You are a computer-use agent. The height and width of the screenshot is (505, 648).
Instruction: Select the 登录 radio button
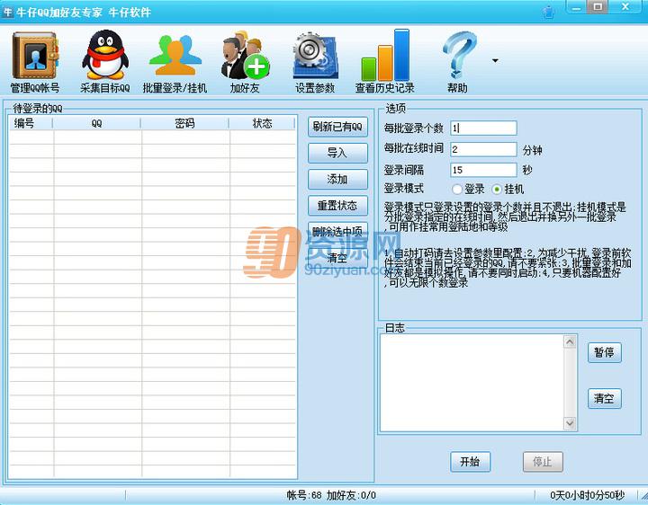pyautogui.click(x=456, y=190)
